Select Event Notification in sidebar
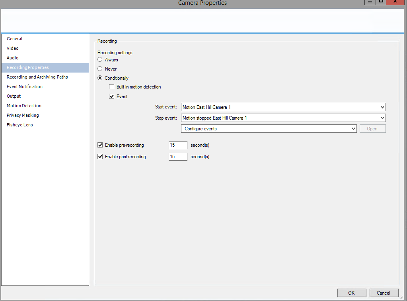 [25, 87]
